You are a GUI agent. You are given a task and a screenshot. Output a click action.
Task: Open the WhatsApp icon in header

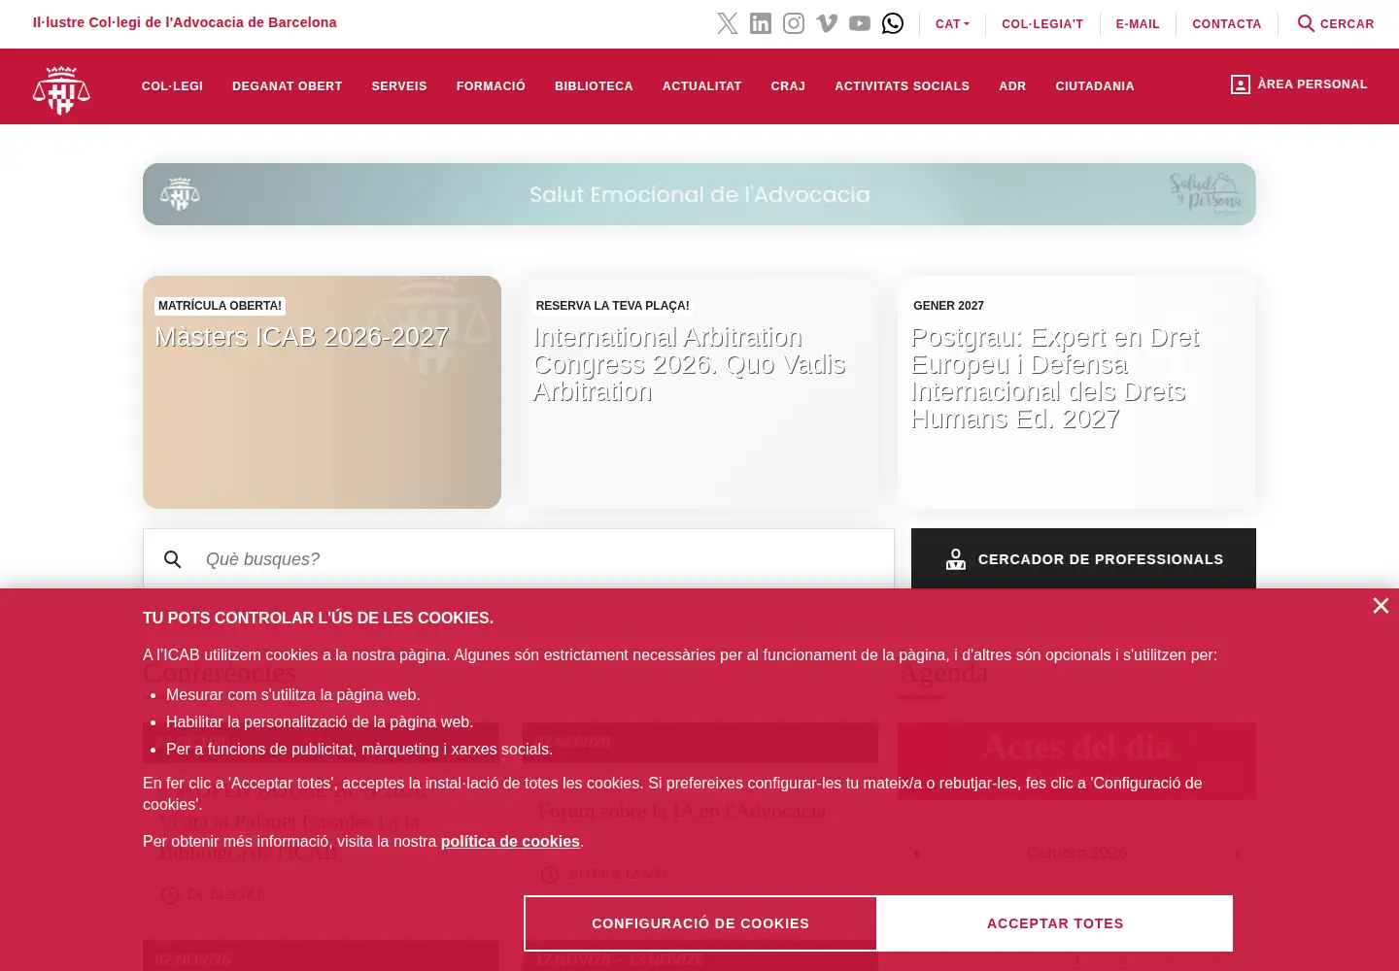(x=893, y=23)
